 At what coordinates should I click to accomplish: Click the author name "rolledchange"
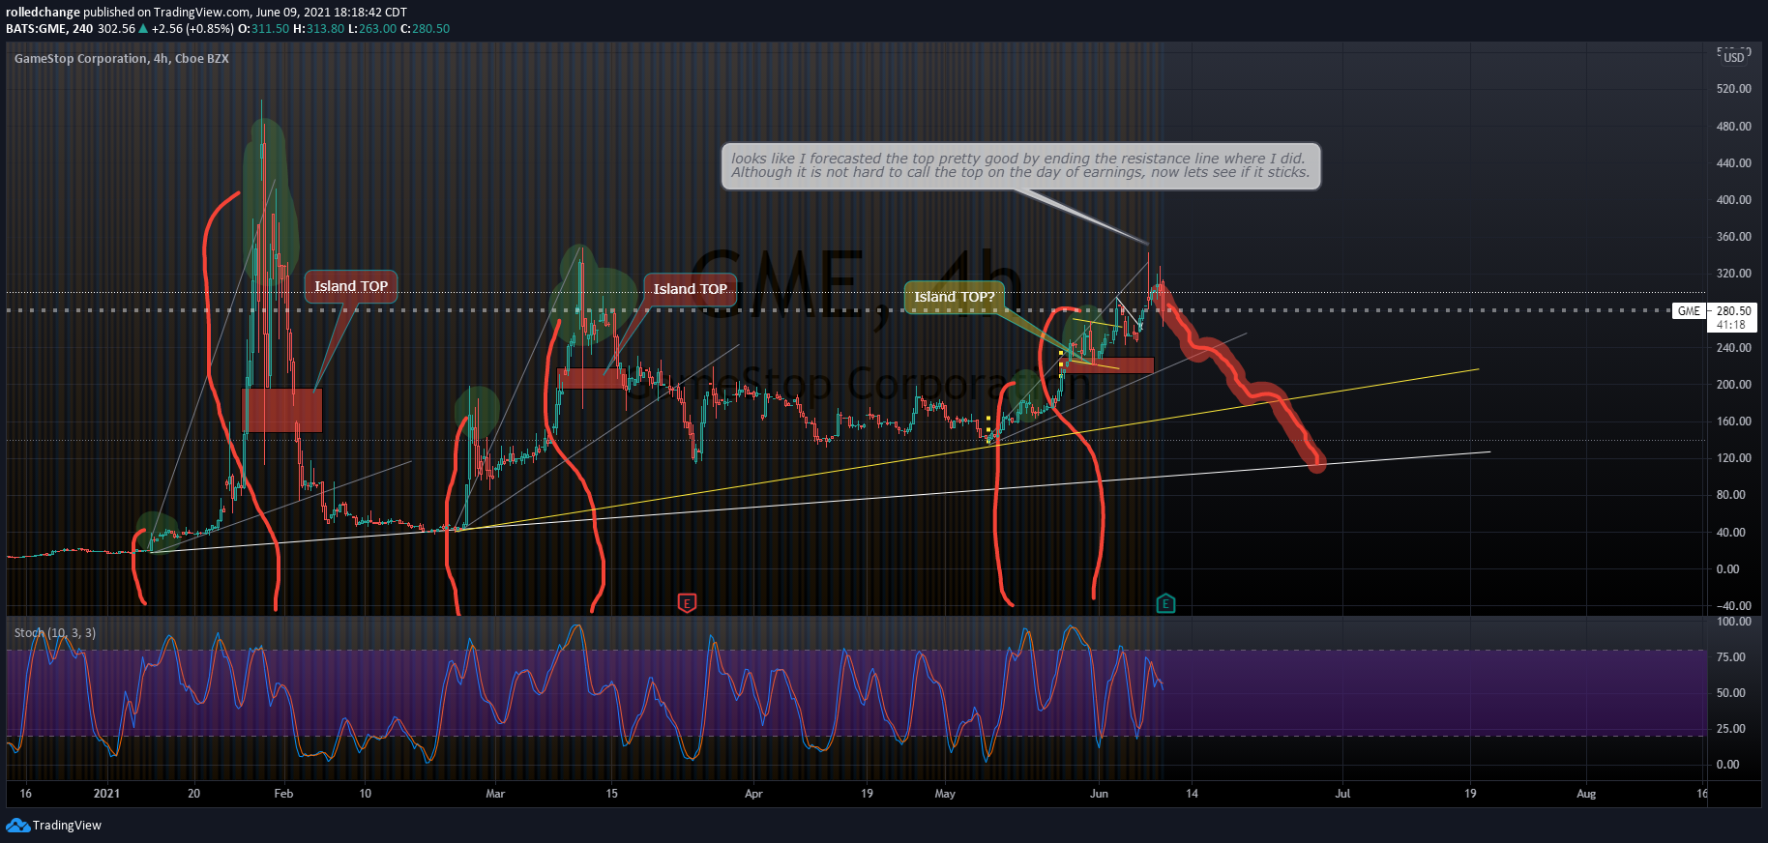point(43,13)
